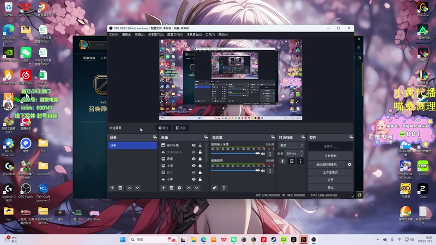Click the 启动虚拟摄像机 button
Screen dimensions: 436x245
(326, 164)
